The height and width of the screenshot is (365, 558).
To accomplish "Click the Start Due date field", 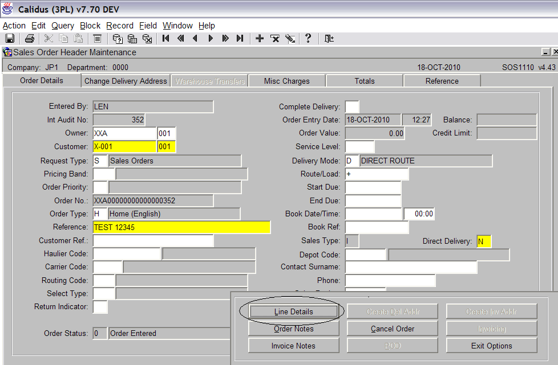I will point(373,187).
